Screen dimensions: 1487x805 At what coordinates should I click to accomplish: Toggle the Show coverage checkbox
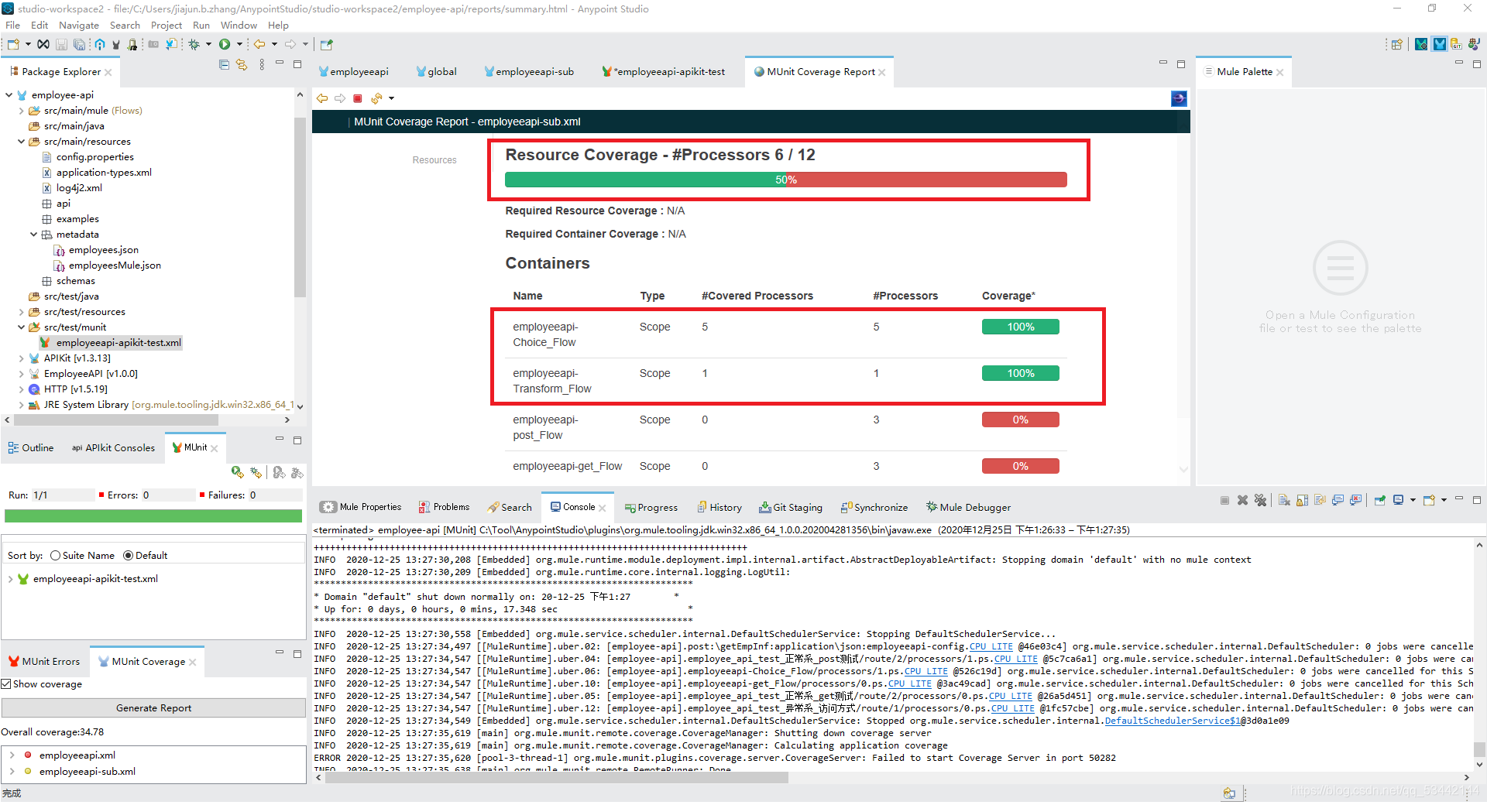pos(6,684)
